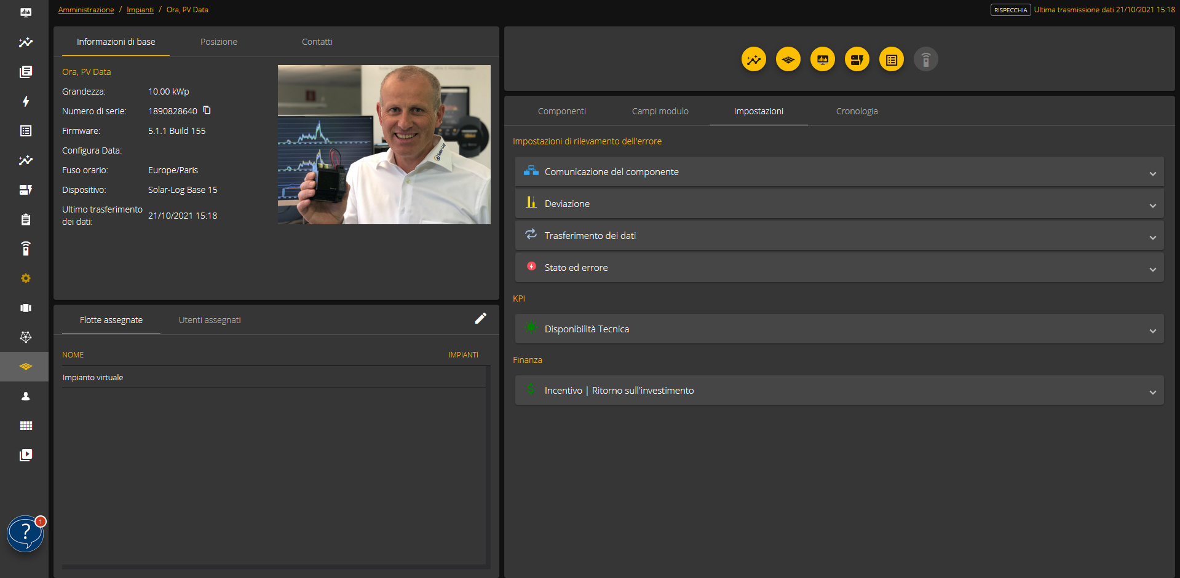Expand Disponibilità Tecnica KPI section

click(839, 329)
